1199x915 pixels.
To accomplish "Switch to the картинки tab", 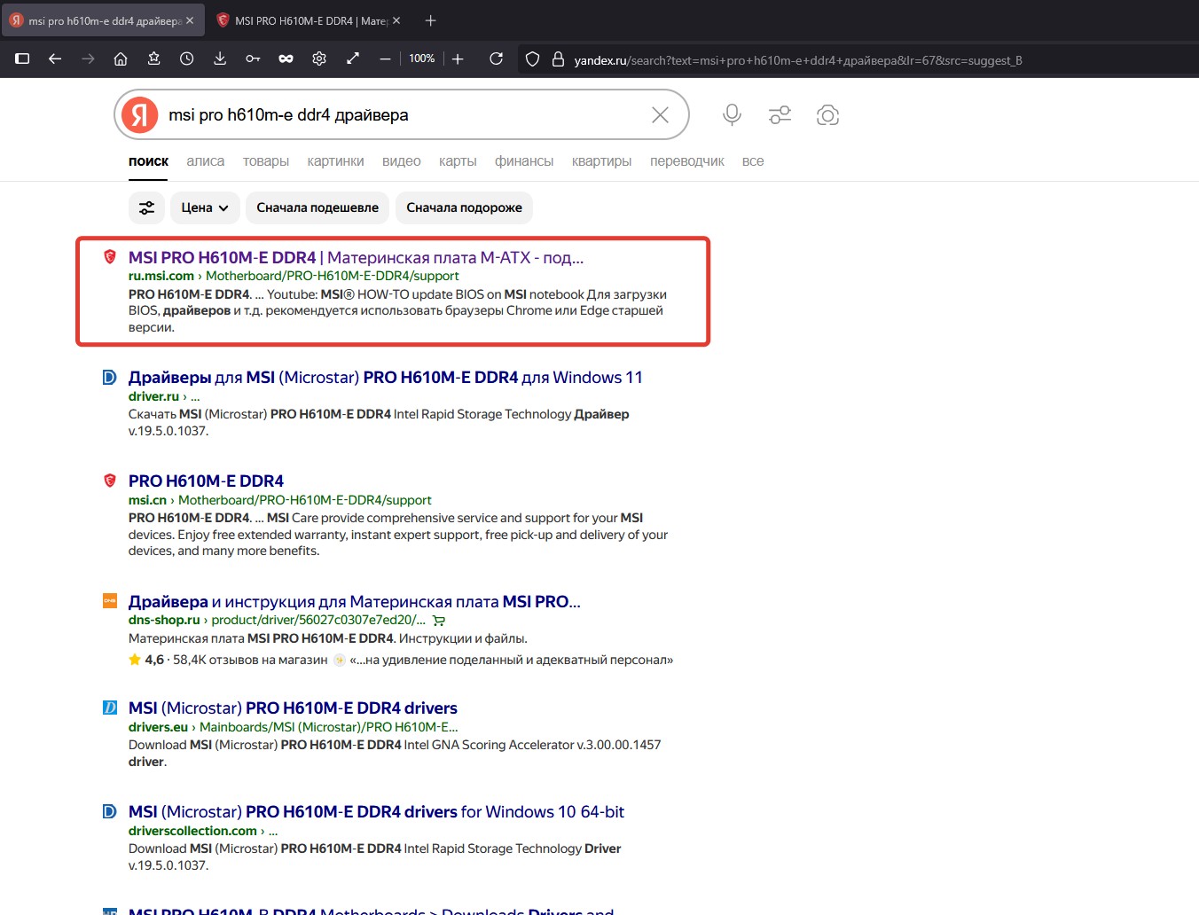I will [x=335, y=161].
